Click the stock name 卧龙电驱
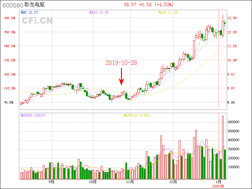This screenshot has height=189, width=252. pos(35,5)
